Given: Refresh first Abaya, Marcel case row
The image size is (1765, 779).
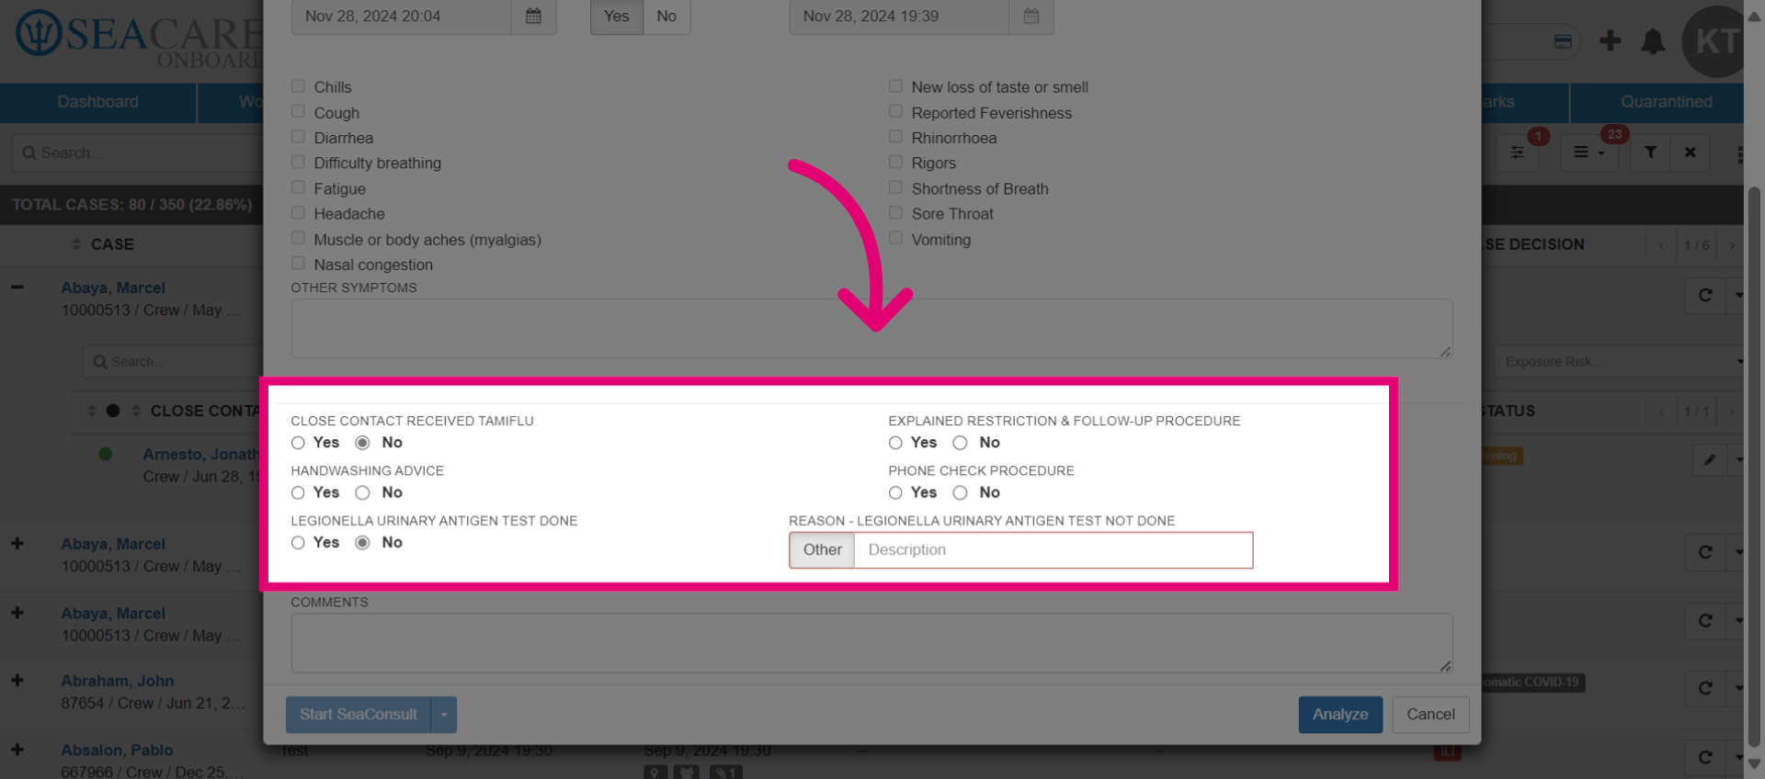Looking at the screenshot, I should (1705, 295).
